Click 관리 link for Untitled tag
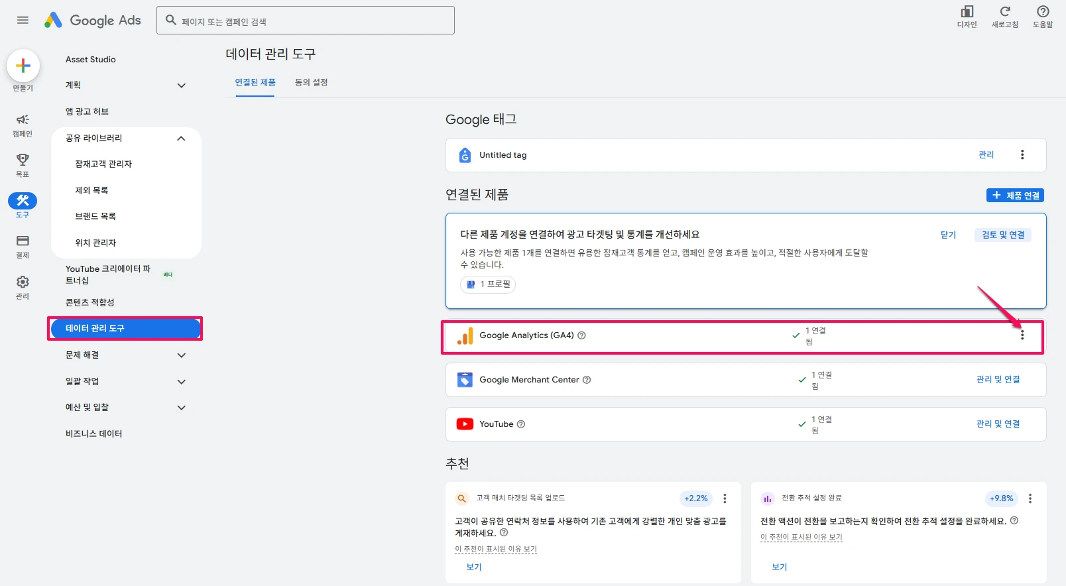 coord(986,154)
